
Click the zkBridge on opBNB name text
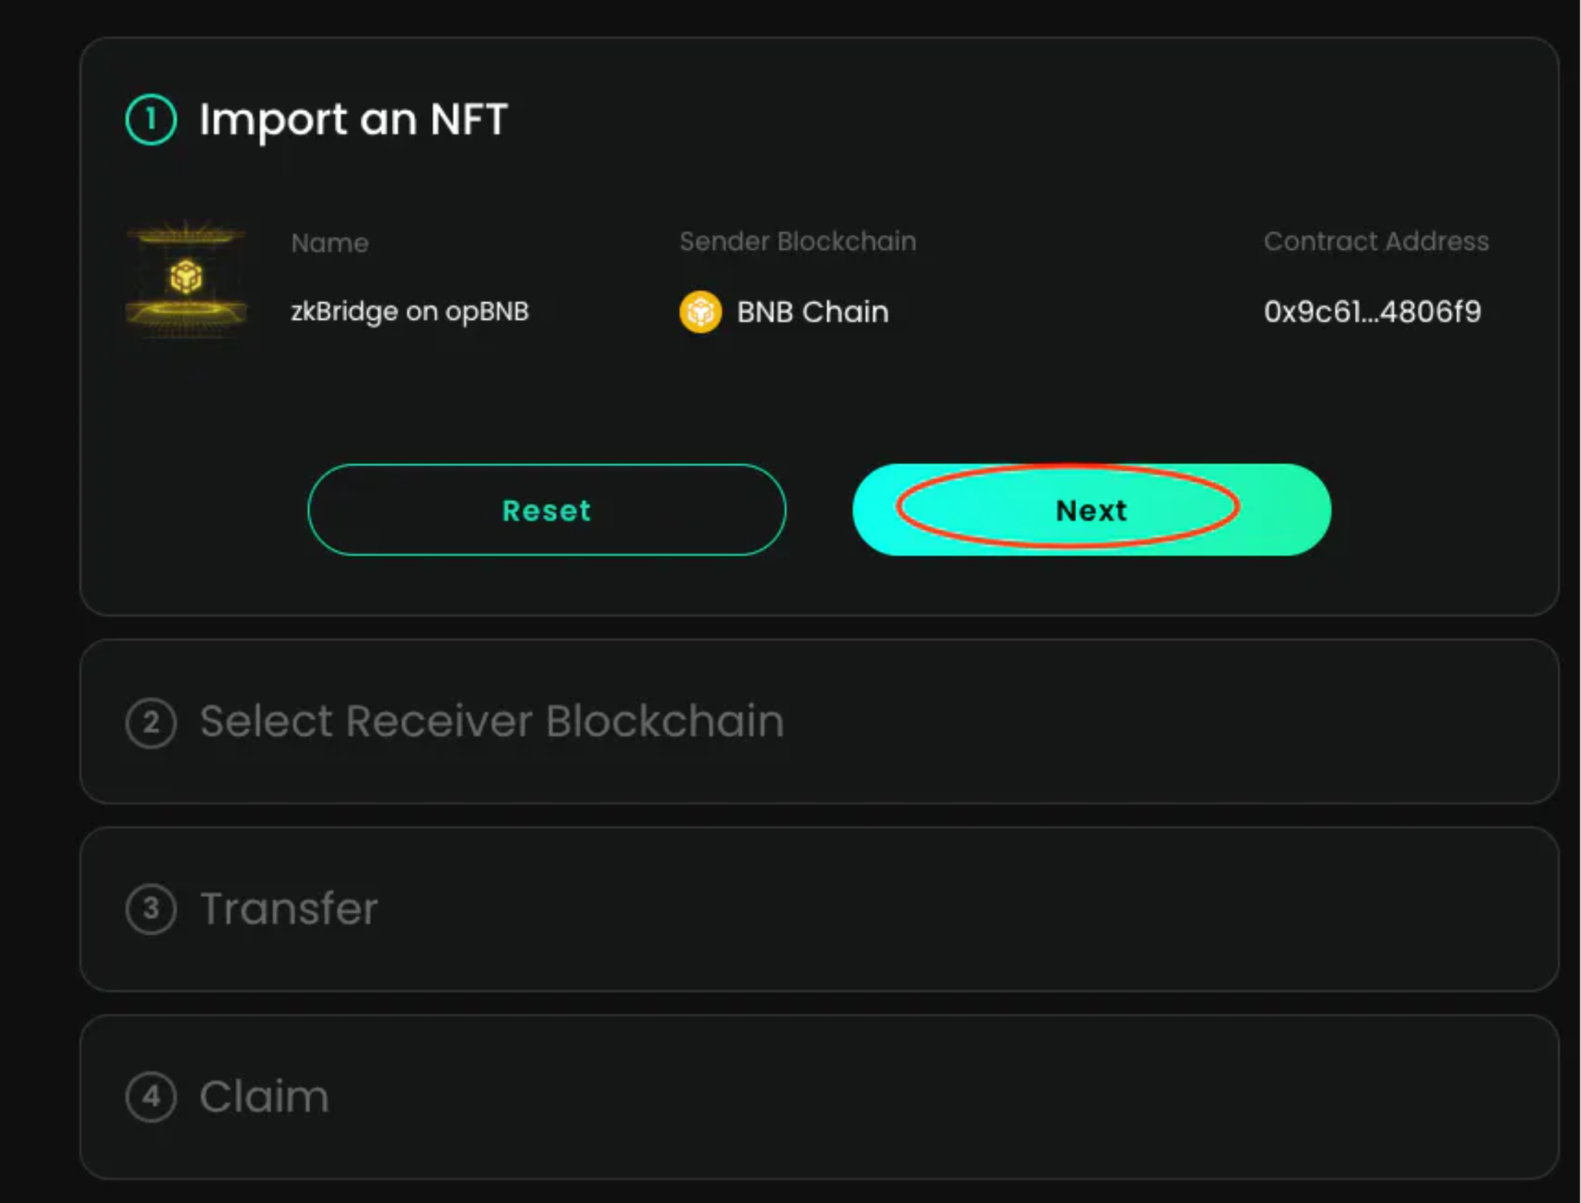410,312
